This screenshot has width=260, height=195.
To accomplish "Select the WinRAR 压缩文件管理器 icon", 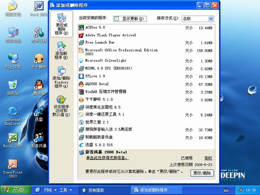I will [81, 92].
